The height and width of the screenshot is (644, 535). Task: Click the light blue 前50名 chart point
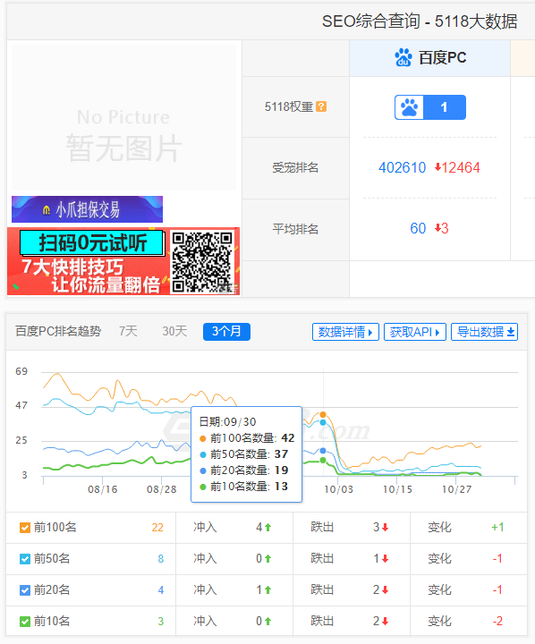click(323, 422)
